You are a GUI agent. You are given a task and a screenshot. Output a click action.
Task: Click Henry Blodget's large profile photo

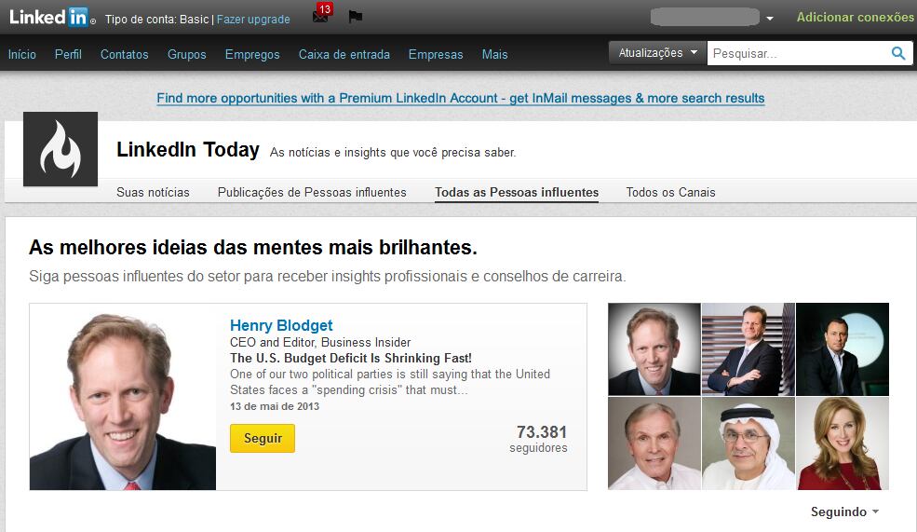click(x=123, y=397)
